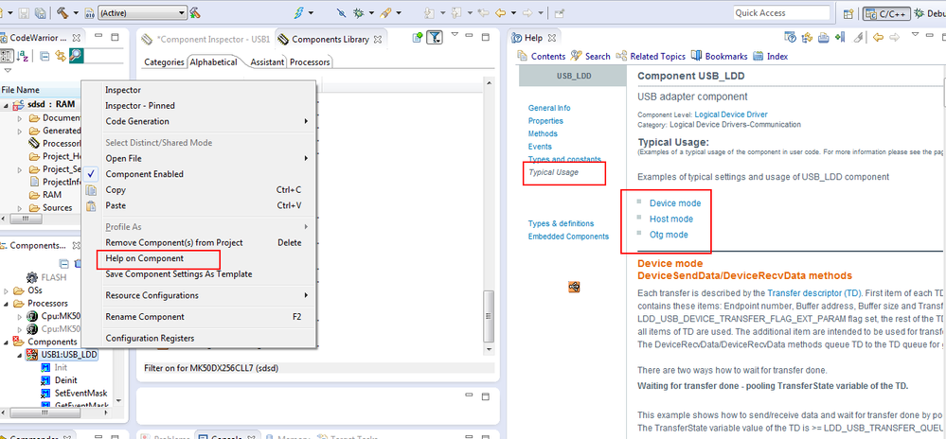Click the Debug bug icon in the toolbar
946x439 pixels.
point(358,12)
